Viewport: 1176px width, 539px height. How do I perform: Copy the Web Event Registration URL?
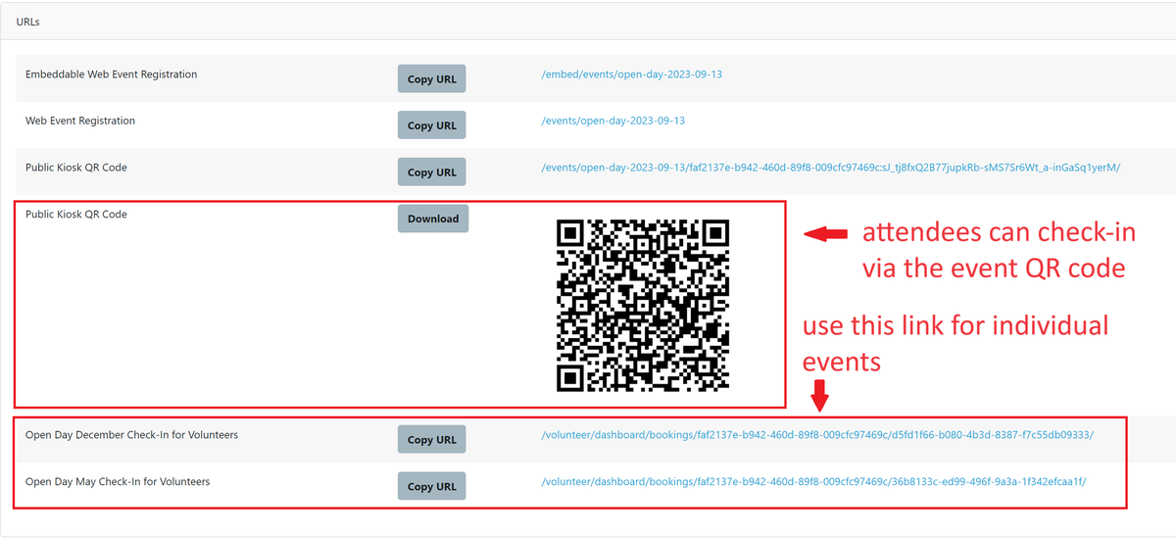tap(431, 125)
